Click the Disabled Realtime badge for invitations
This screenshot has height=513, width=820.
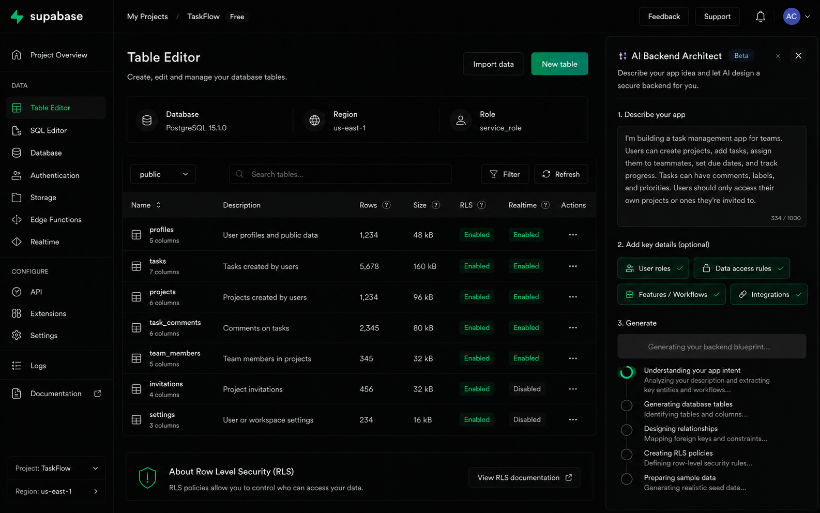(x=527, y=389)
